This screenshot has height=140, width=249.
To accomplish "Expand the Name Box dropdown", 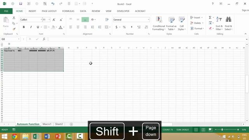I will pyautogui.click(x=19, y=39).
